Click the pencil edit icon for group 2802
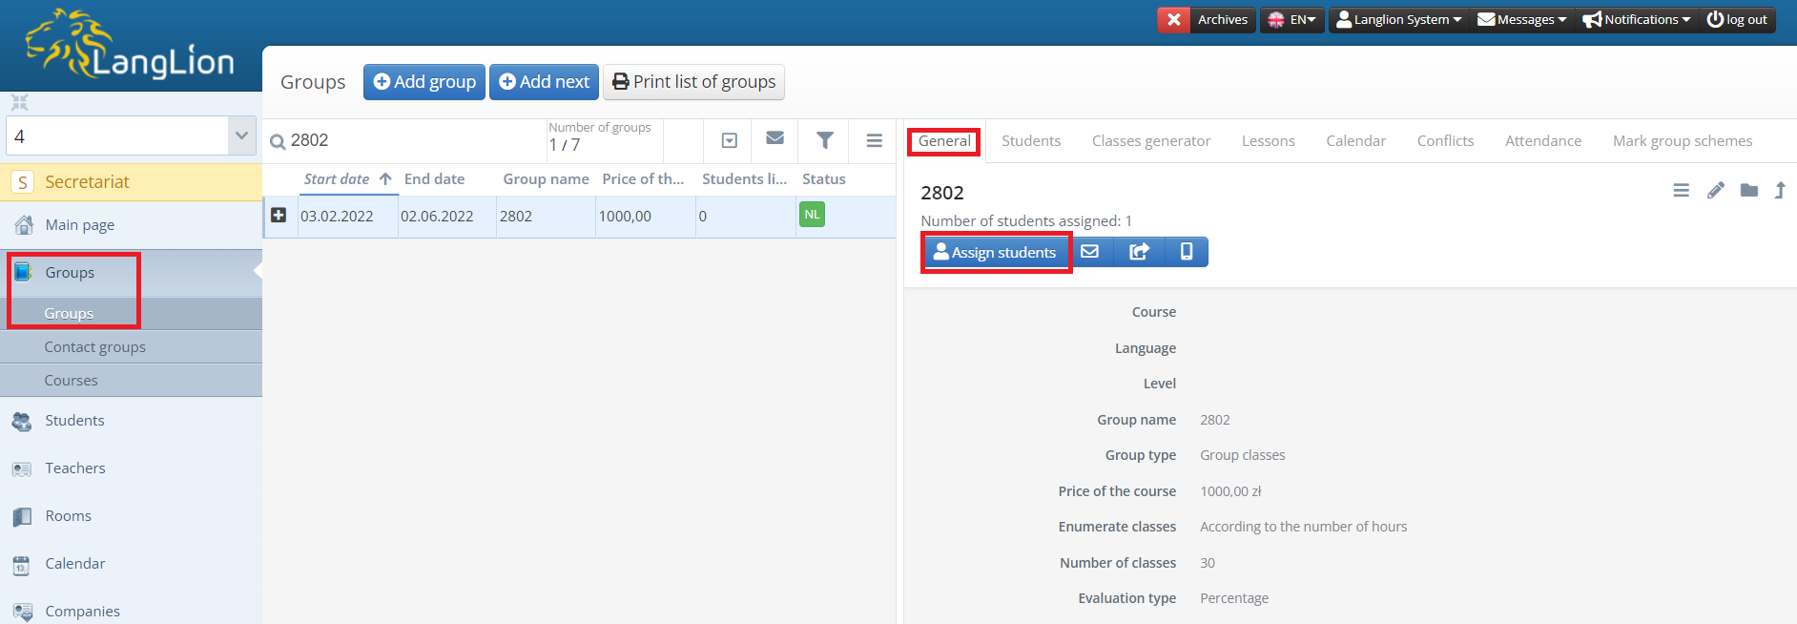The width and height of the screenshot is (1797, 624). tap(1715, 191)
